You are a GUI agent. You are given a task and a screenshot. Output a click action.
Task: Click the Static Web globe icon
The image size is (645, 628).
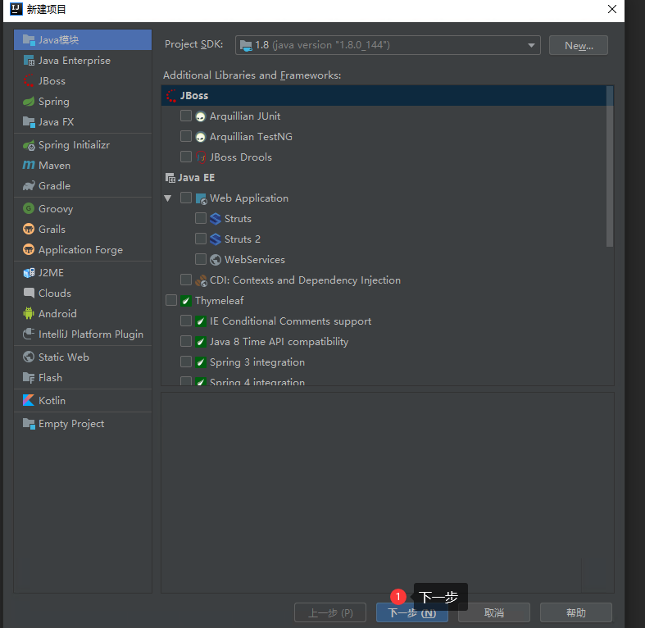click(x=29, y=357)
